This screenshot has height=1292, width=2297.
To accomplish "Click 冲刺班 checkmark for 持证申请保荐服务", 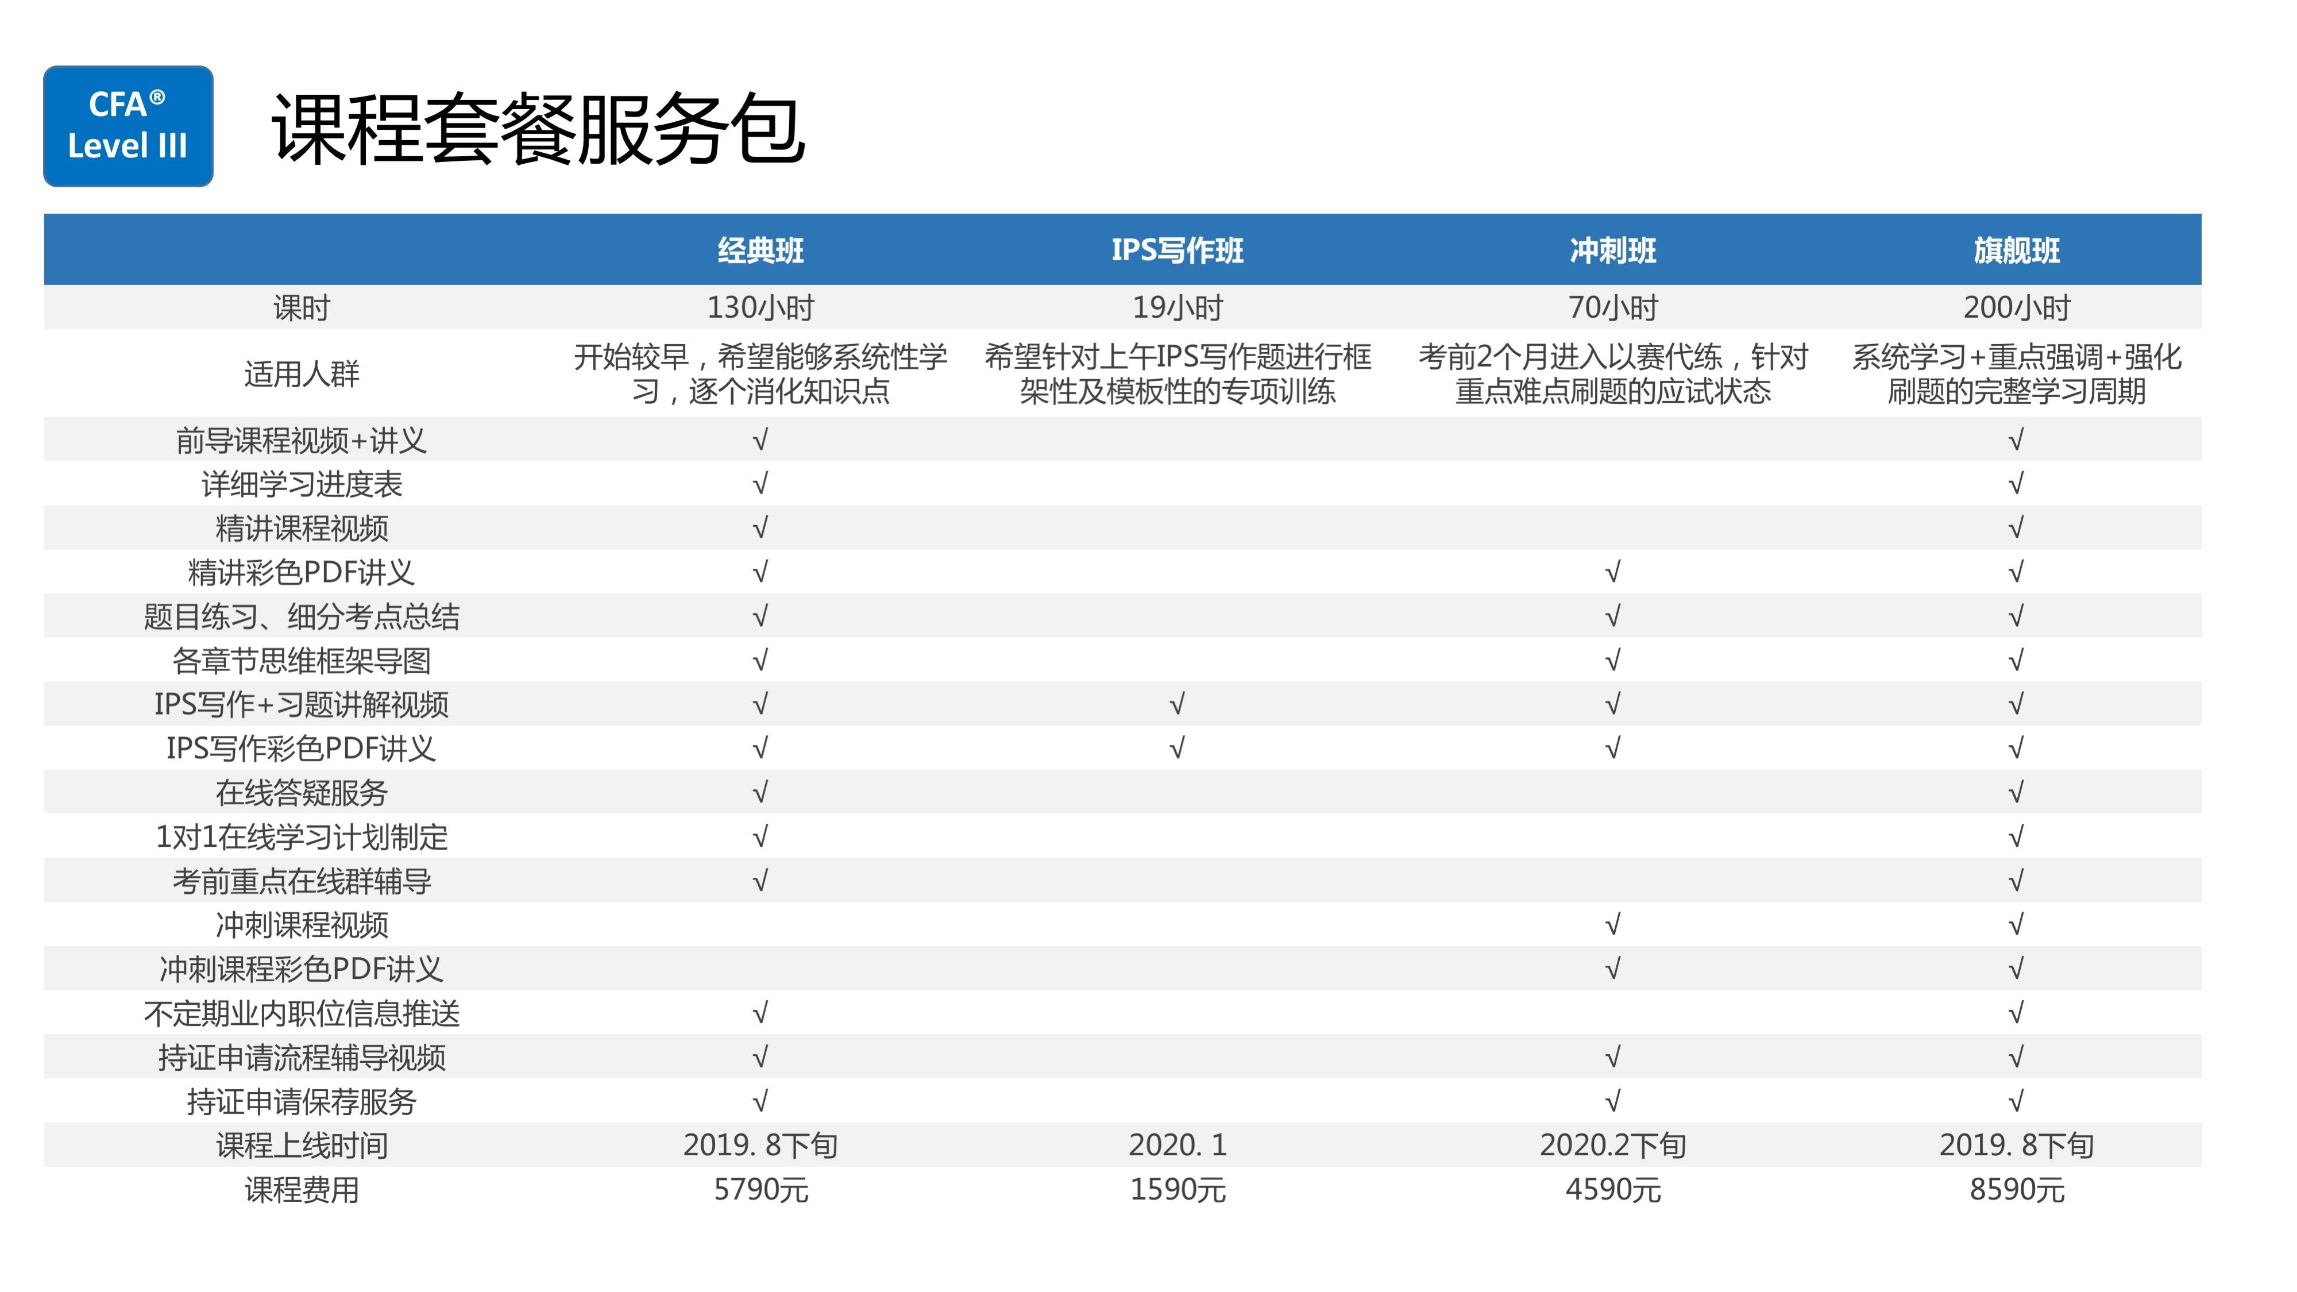I will pos(1612,1101).
